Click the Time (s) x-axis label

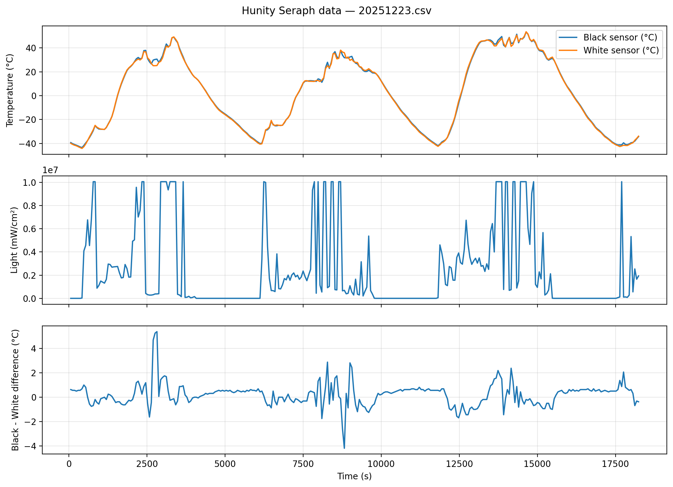(x=354, y=476)
